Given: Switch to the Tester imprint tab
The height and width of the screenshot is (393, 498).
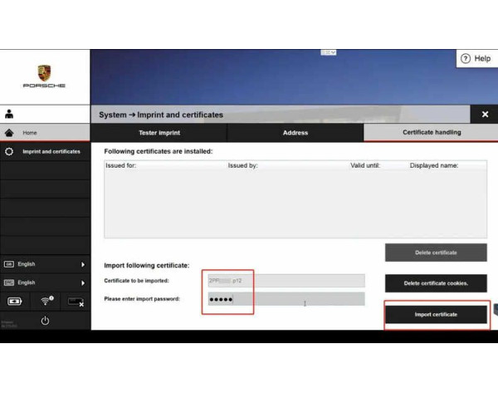Looking at the screenshot, I should [158, 133].
